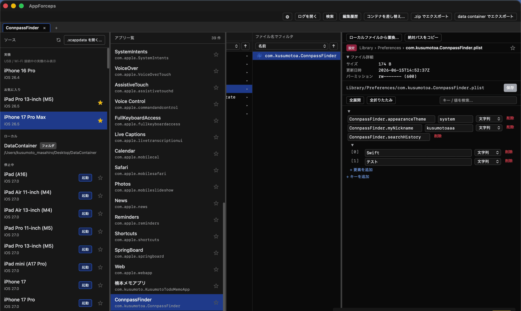Select iPhone 16 Pro device
Screen dimensions: 521x311
coord(54,74)
